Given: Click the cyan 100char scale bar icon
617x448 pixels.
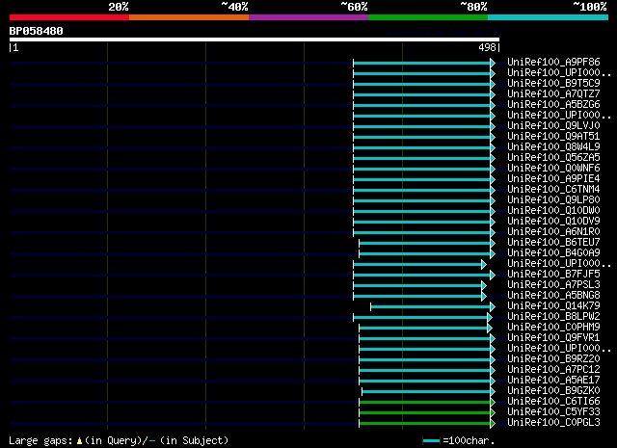Looking at the screenshot, I should 431,440.
